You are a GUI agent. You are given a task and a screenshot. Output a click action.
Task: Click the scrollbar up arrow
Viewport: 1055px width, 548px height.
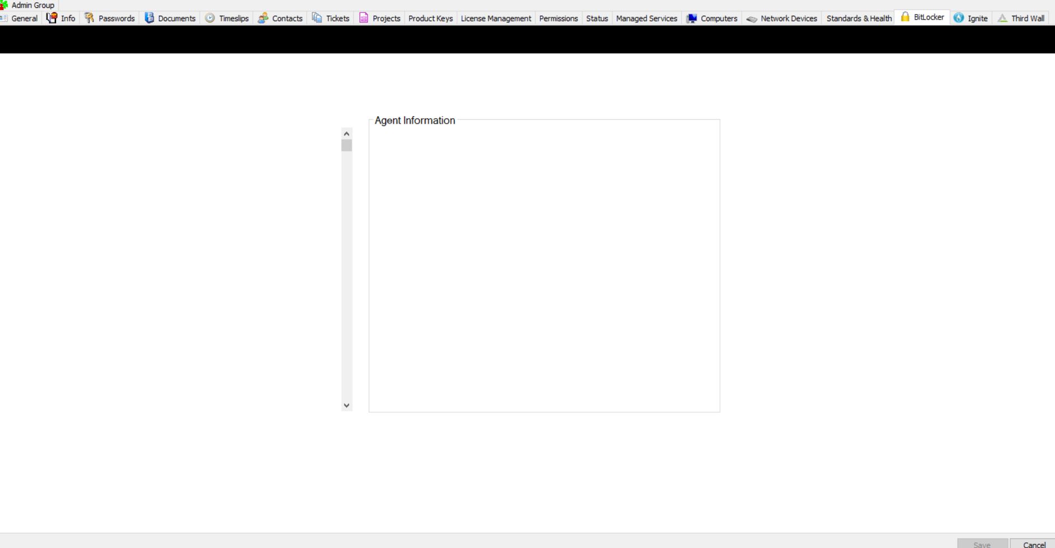[347, 134]
